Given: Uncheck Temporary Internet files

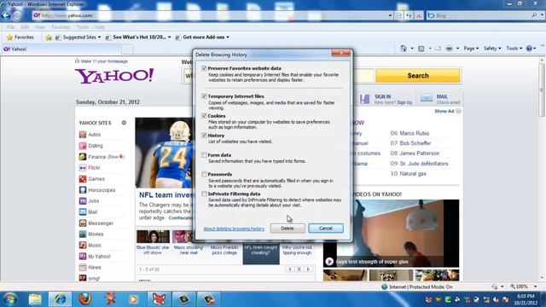Looking at the screenshot, I should click(204, 96).
